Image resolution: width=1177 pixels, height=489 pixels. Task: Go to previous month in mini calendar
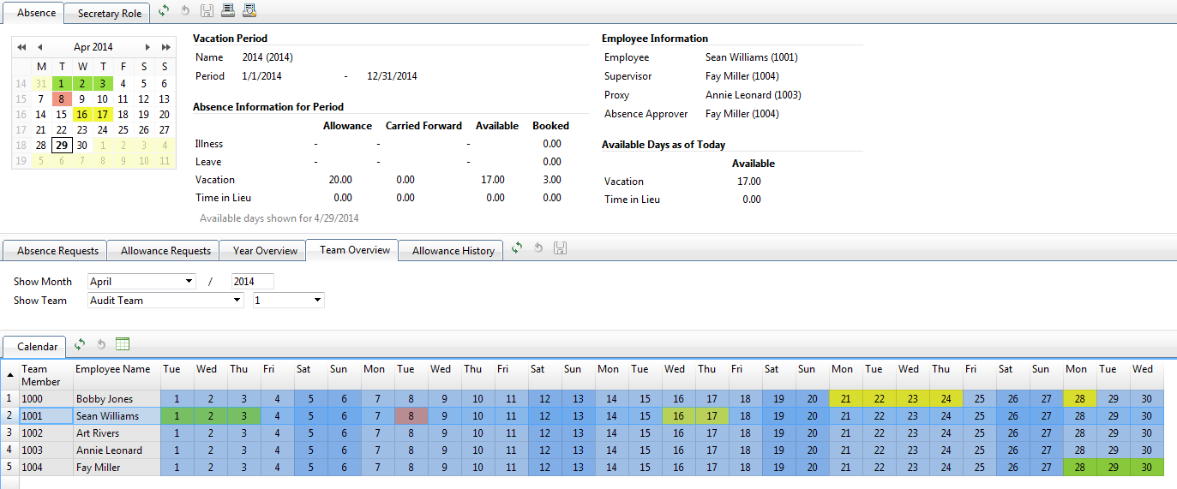[x=39, y=47]
